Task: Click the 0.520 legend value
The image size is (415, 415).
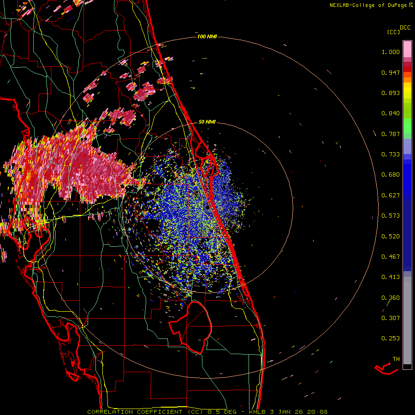Action: [x=391, y=237]
